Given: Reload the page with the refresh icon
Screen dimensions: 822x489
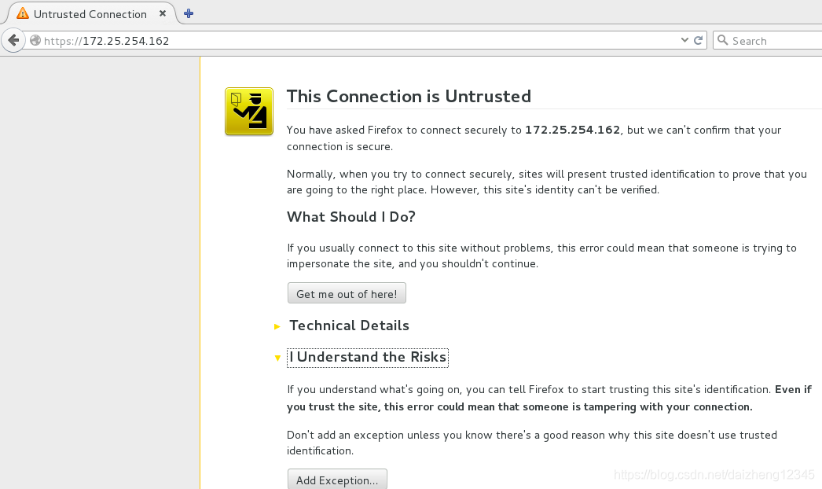Looking at the screenshot, I should 698,40.
